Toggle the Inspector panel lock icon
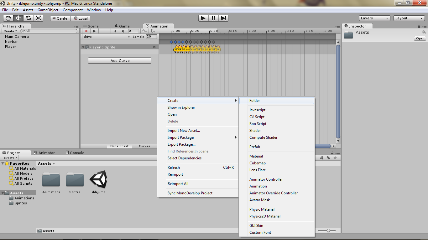Image resolution: width=428 pixels, height=240 pixels. pos(419,26)
